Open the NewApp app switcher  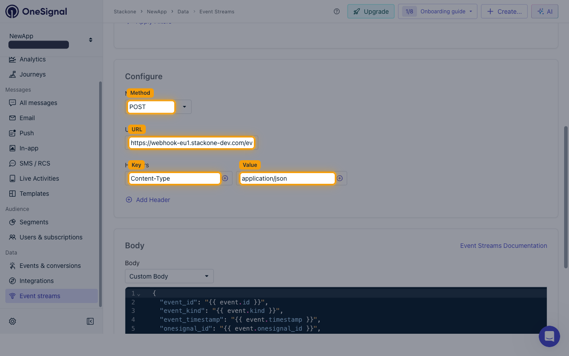coord(51,40)
